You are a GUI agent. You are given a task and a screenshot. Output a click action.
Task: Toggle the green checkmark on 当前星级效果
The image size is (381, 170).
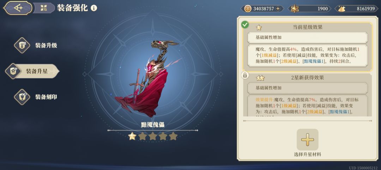pos(245,25)
